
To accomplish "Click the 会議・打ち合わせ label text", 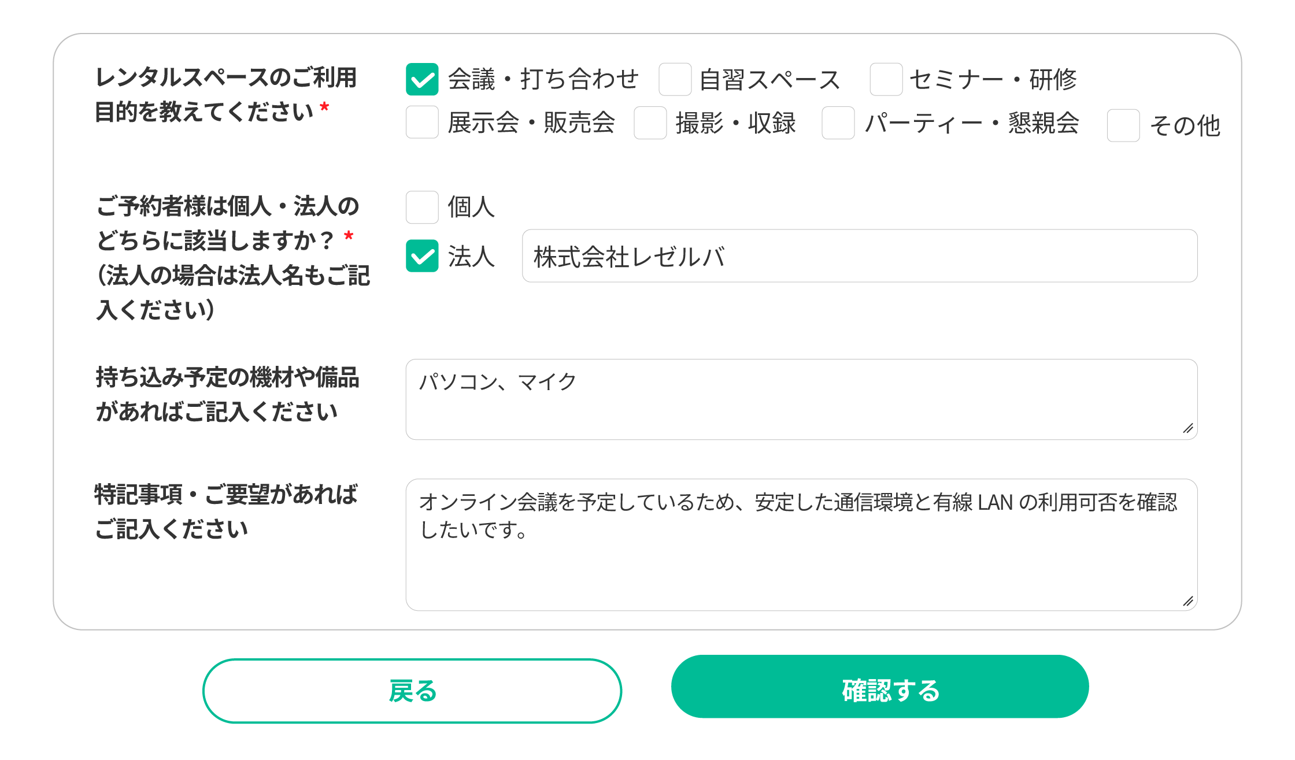I will click(543, 79).
